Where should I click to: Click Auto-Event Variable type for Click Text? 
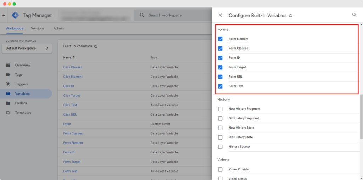click(164, 105)
